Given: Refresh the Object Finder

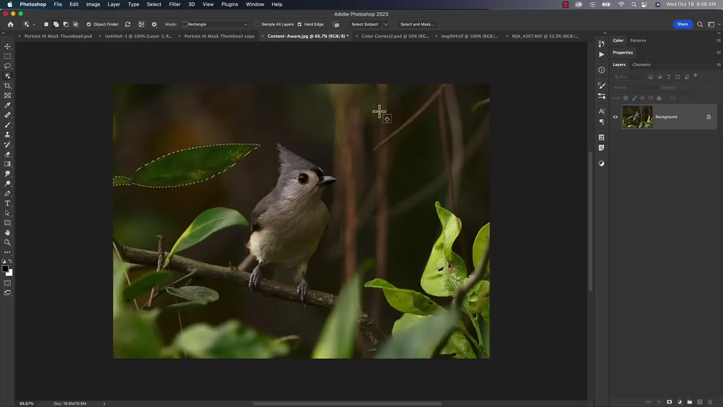Looking at the screenshot, I should click(x=128, y=25).
